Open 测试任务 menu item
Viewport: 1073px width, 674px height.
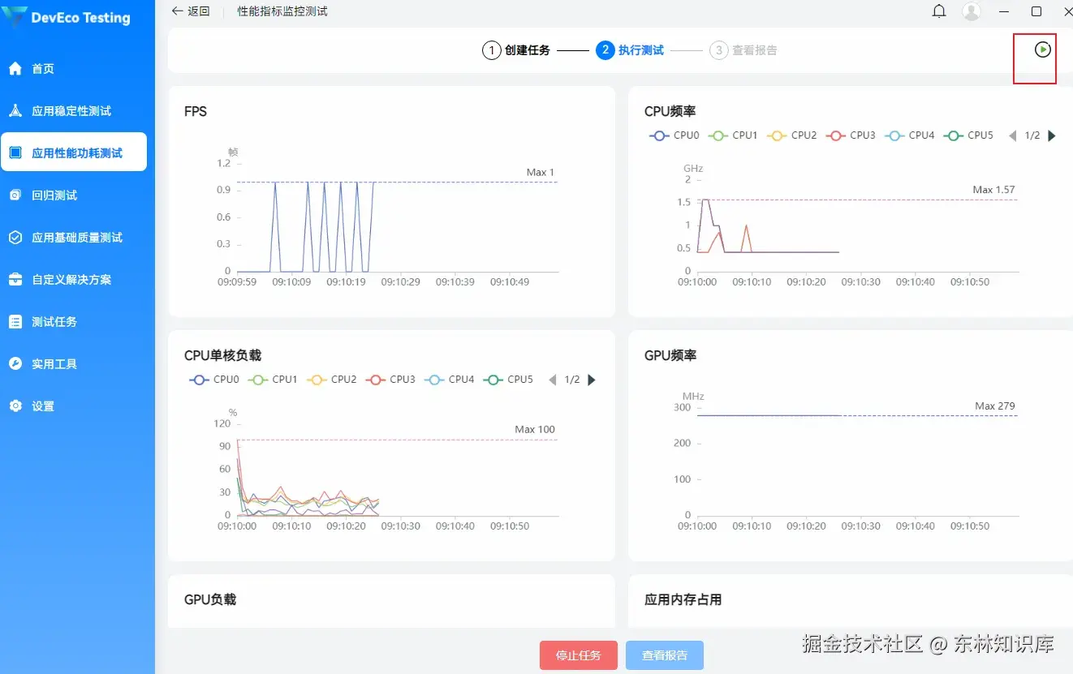coord(74,322)
